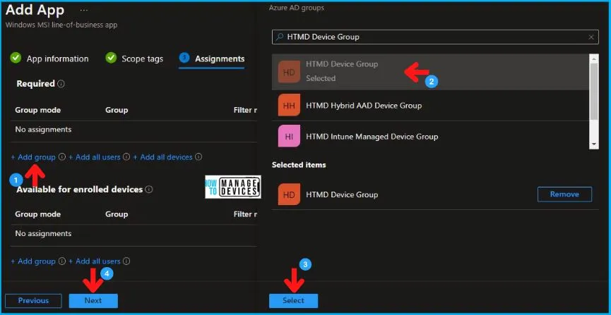The width and height of the screenshot is (611, 315).
Task: Click the info icon next to Available for enrolled devices
Action: (148, 190)
